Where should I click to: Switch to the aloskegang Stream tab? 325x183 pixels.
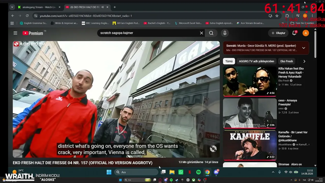(x=39, y=7)
